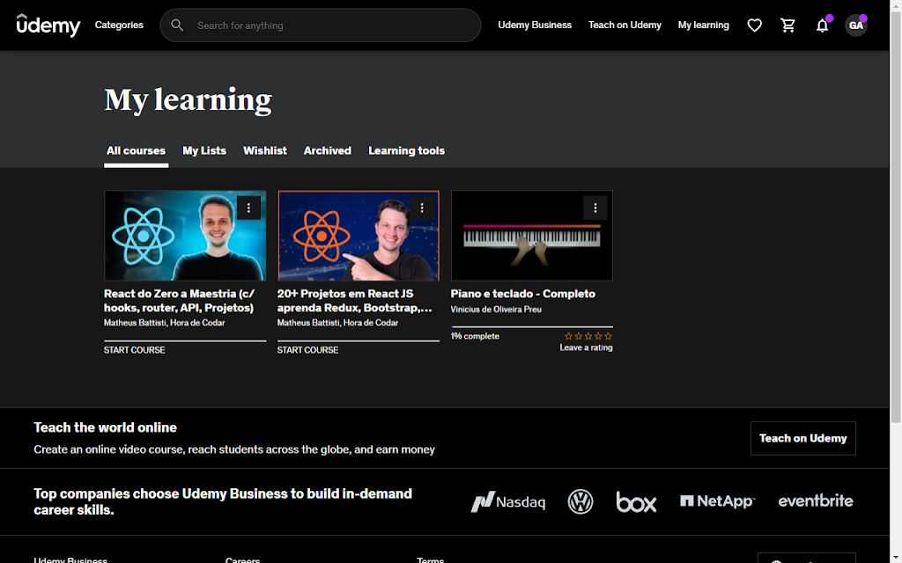
Task: Click START COURSE under 20+ Projetos
Action: click(x=307, y=350)
